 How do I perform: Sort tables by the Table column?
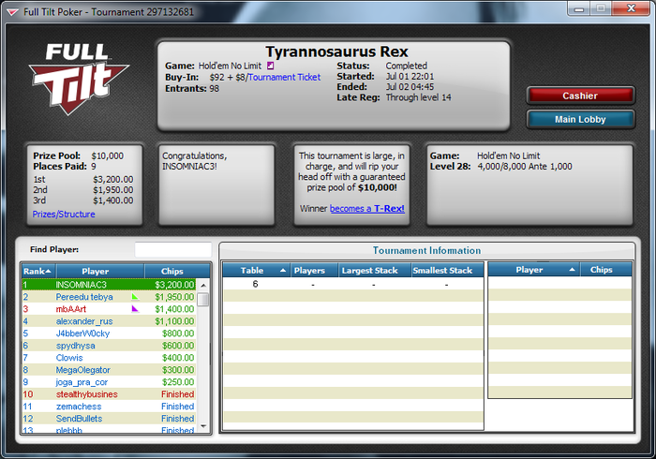pyautogui.click(x=256, y=271)
